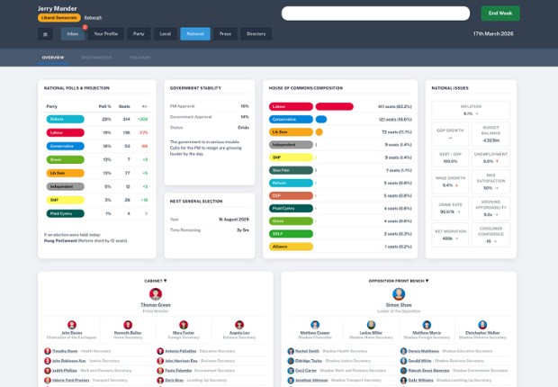
Task: Click Thomas Green's Prime Minister avatar
Action: click(x=156, y=293)
